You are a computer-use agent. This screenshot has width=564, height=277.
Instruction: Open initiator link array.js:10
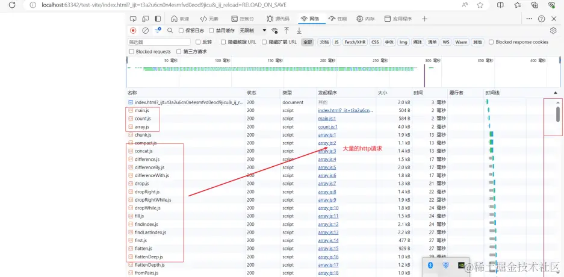click(329, 208)
